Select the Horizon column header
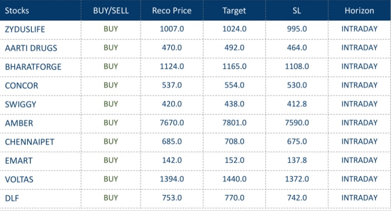This screenshot has width=391, height=211. 359,11
